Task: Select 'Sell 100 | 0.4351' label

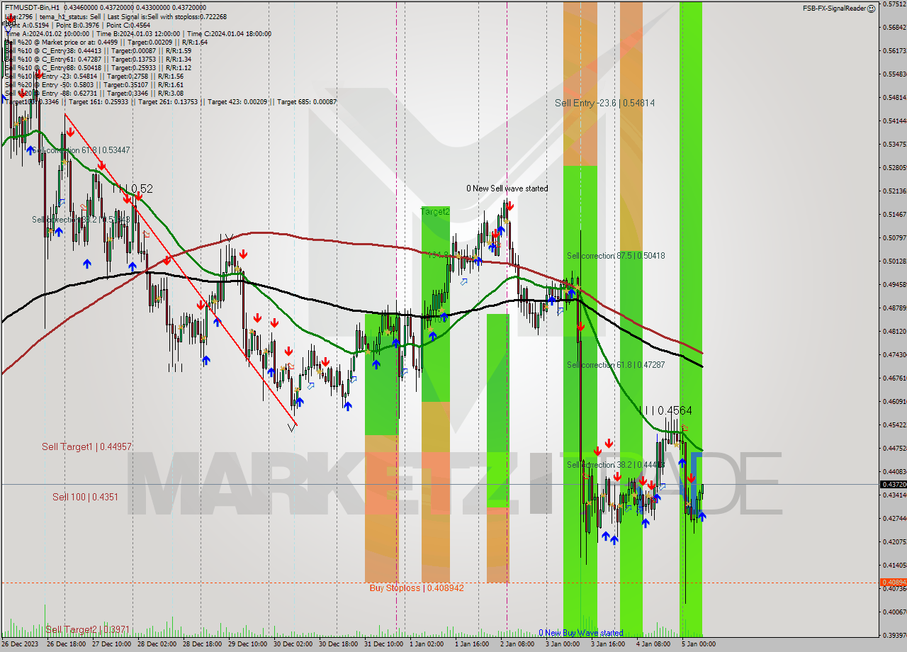Action: (x=85, y=497)
